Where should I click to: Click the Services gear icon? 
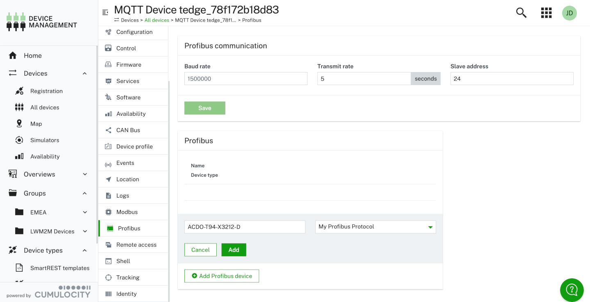tap(109, 81)
